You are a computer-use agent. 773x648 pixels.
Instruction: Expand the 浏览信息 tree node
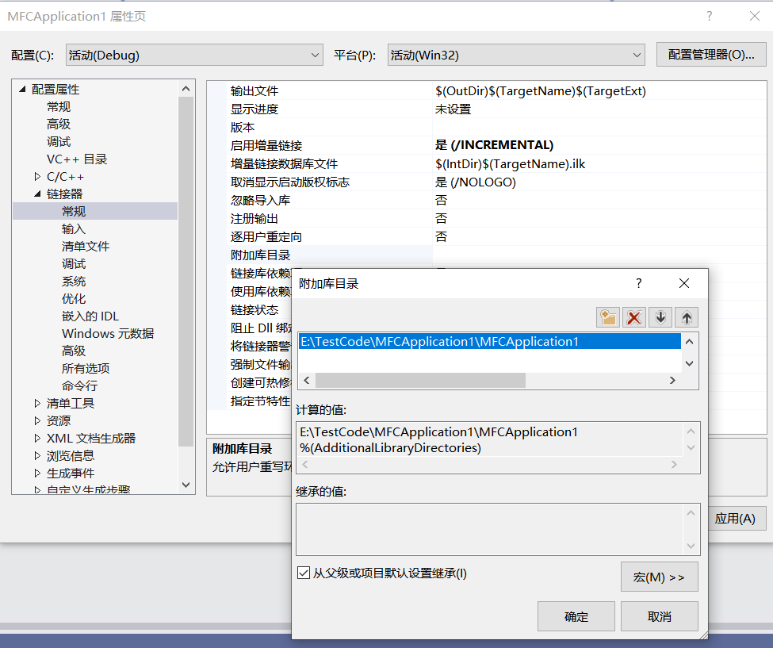coord(37,456)
